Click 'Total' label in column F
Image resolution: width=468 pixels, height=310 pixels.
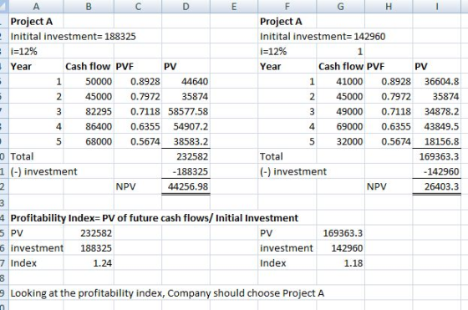click(x=272, y=156)
